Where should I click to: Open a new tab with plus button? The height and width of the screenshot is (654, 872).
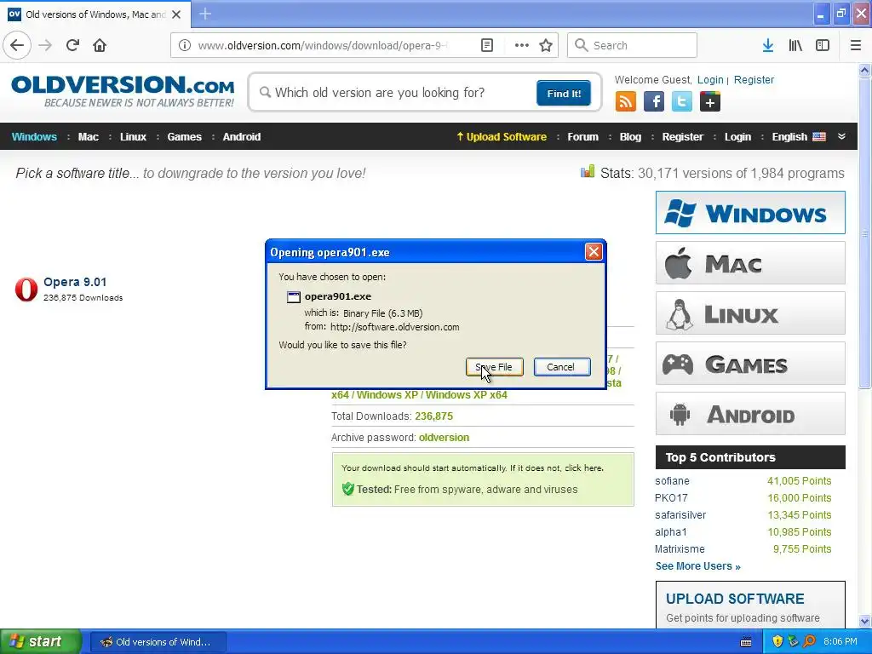204,14
